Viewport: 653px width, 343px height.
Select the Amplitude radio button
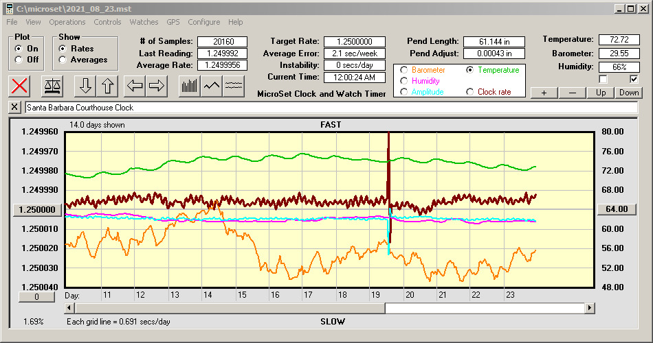click(403, 92)
